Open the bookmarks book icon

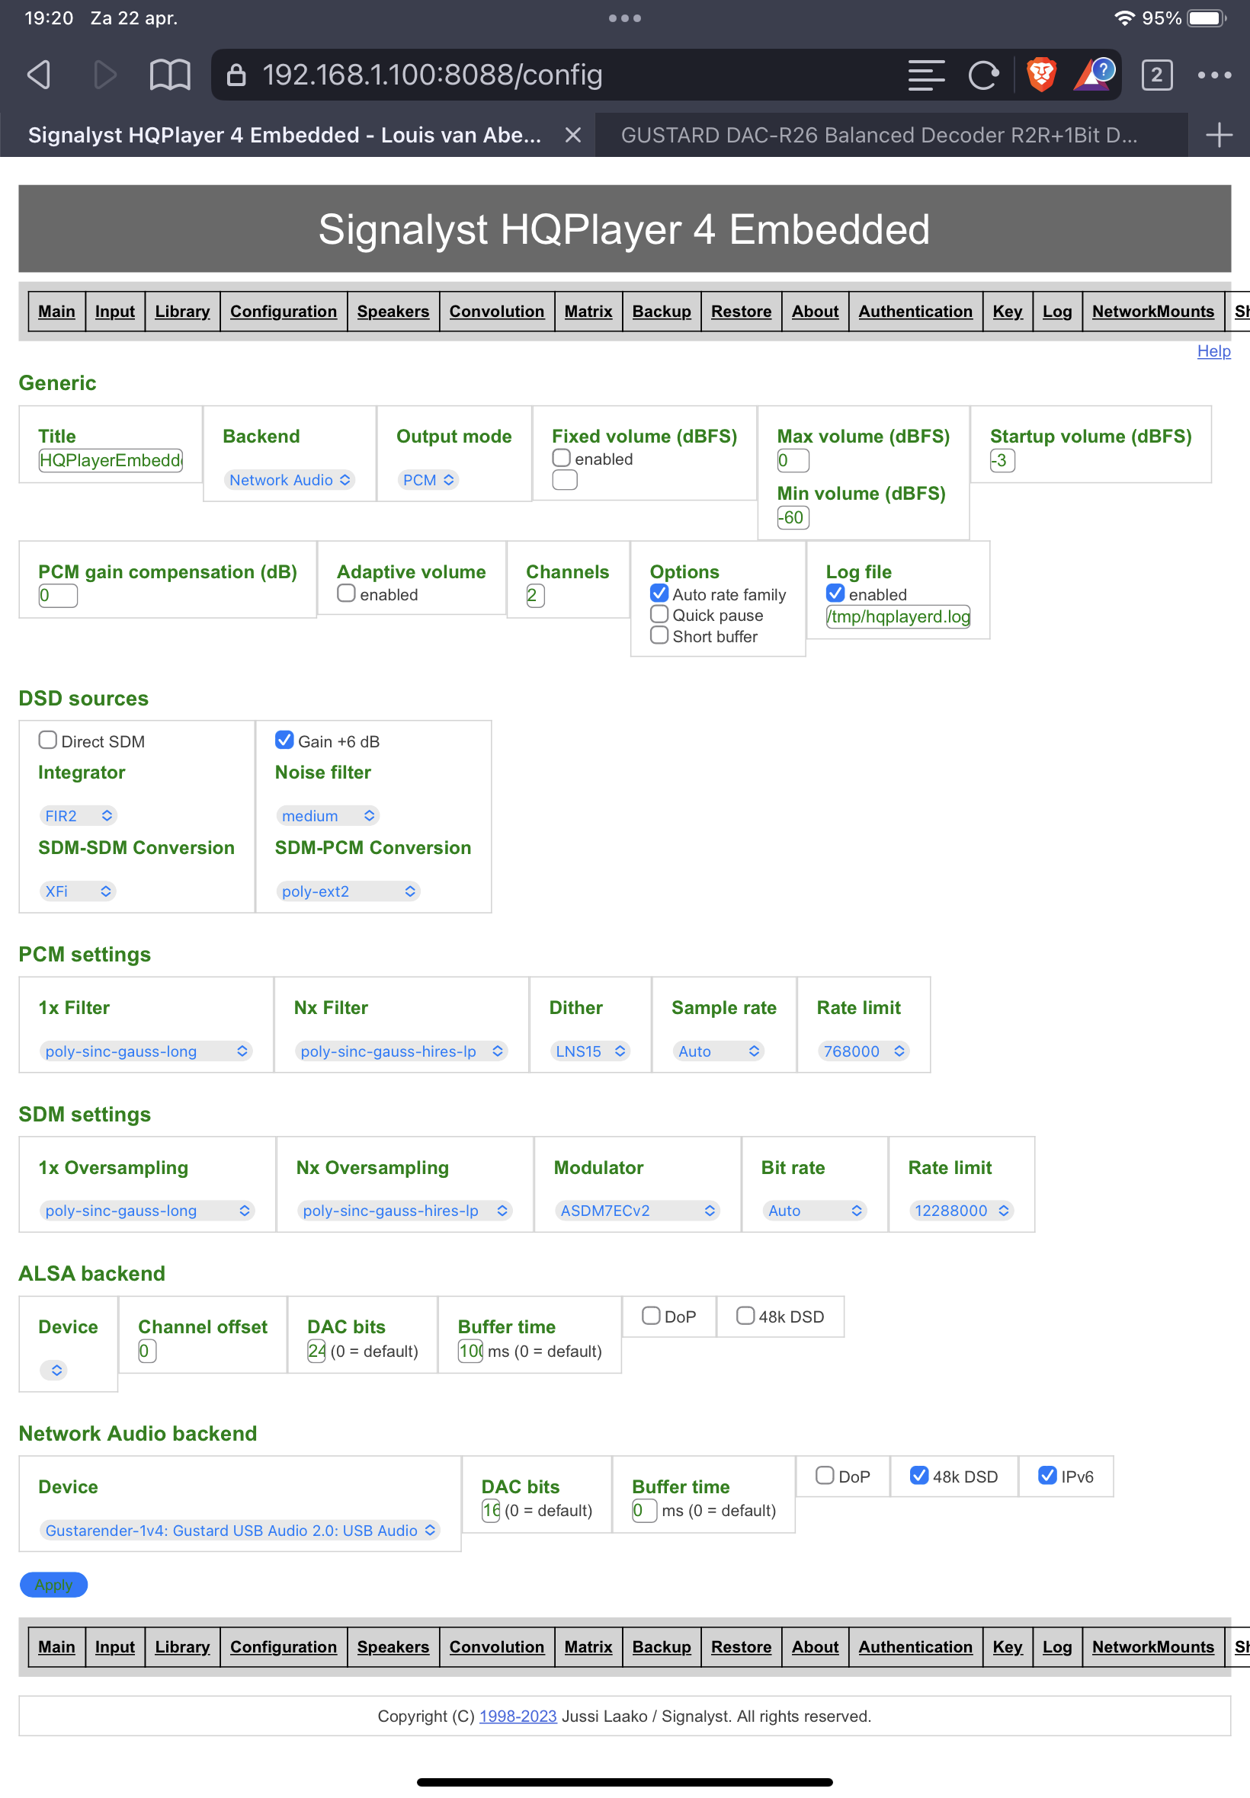coord(170,75)
